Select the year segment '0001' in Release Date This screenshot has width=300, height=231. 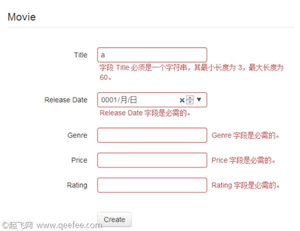[x=109, y=100]
